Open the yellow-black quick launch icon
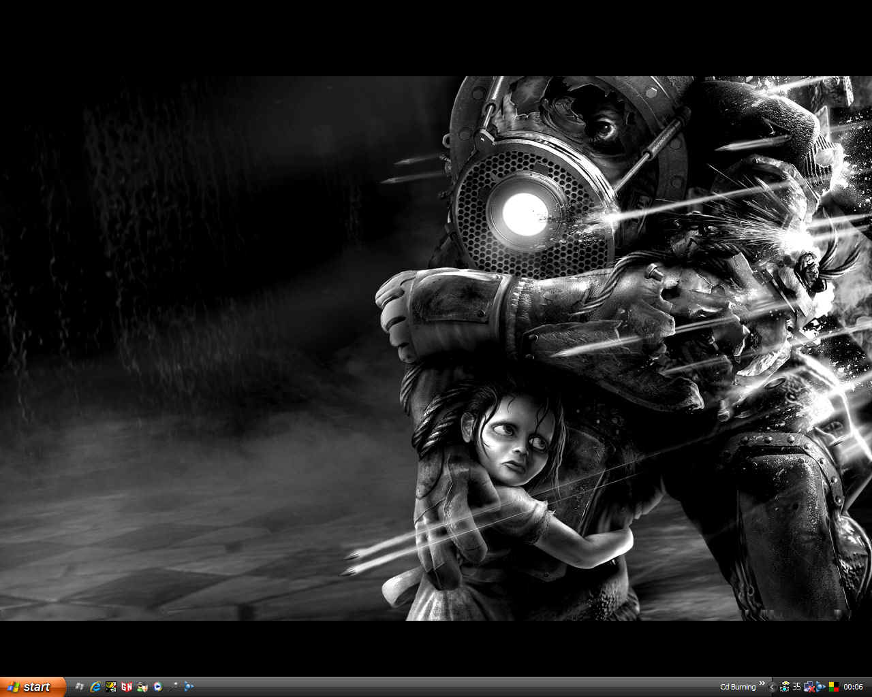The height and width of the screenshot is (697, 872). click(110, 687)
